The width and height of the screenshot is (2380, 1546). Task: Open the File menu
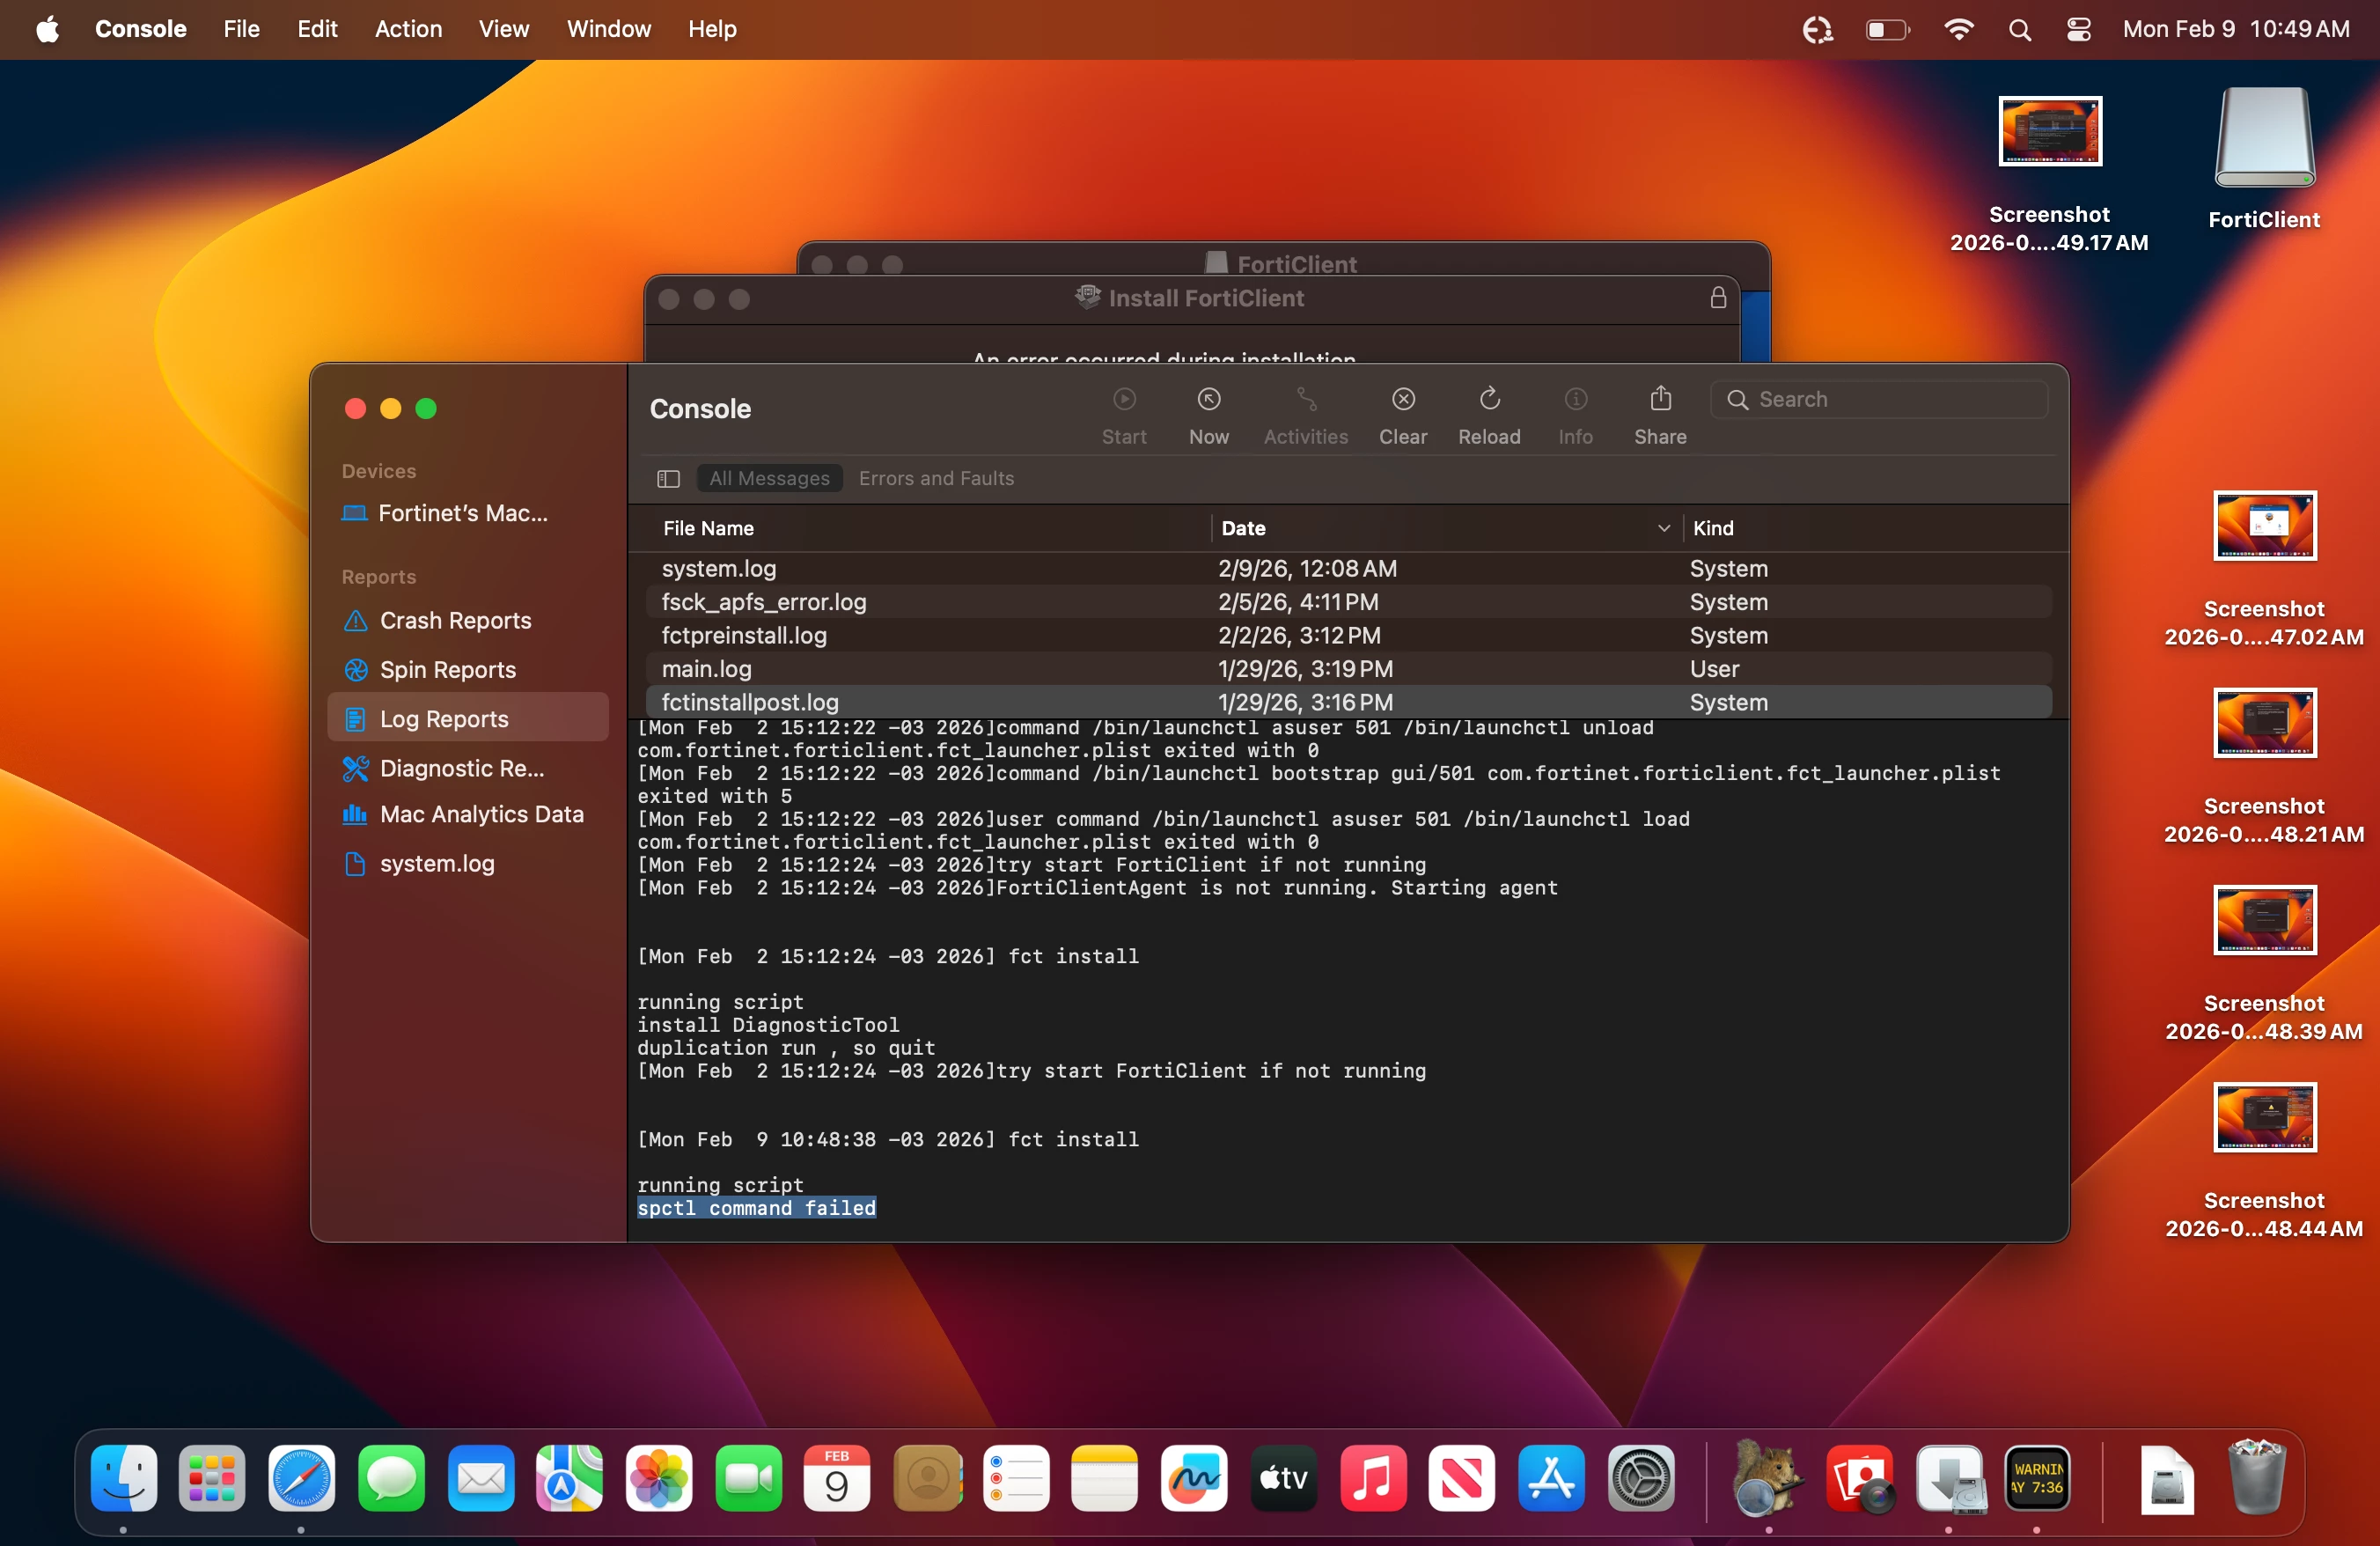click(241, 30)
